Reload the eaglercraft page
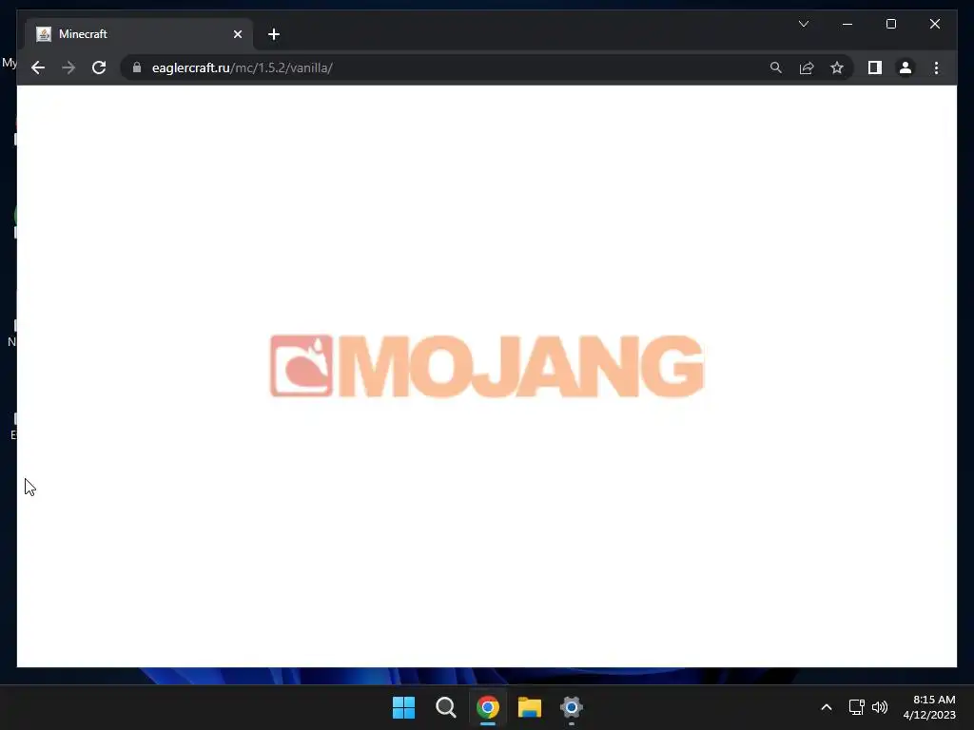Screen dimensions: 974x730 tap(99, 67)
